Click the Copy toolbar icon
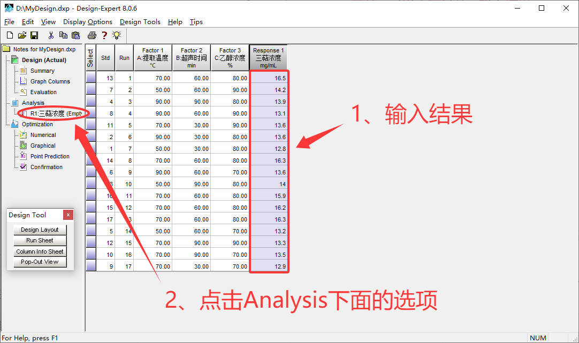This screenshot has height=343, width=579. (x=63, y=35)
